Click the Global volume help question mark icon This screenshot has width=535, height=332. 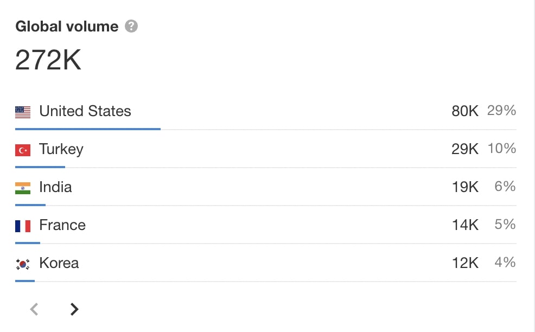pos(131,26)
